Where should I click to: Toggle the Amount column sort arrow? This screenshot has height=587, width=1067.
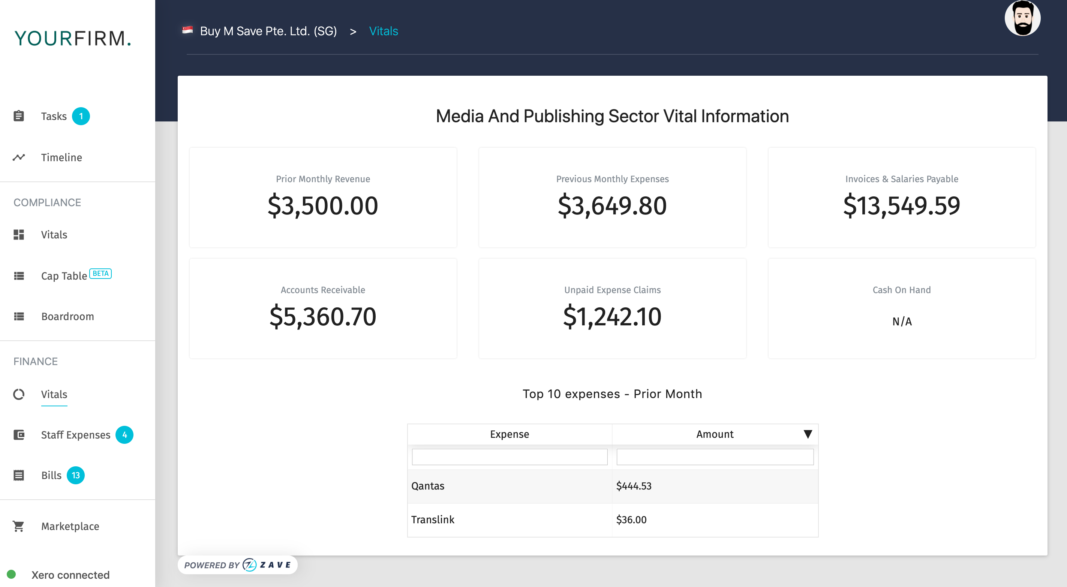pos(807,434)
